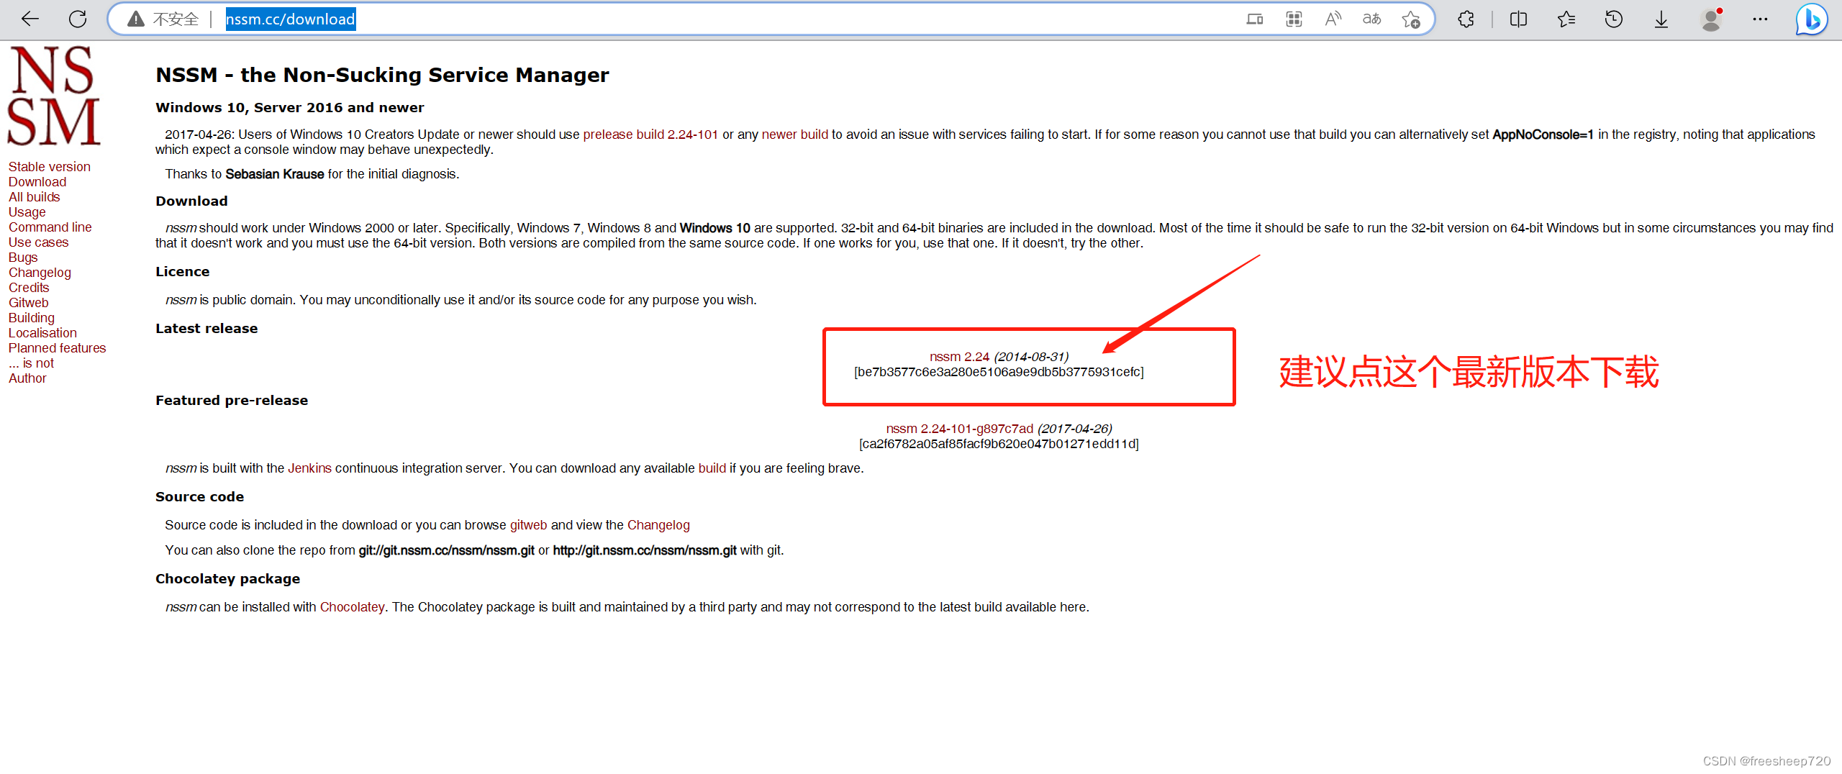Open the Building sidebar link
Screen dimensions: 1842x774
click(x=32, y=318)
